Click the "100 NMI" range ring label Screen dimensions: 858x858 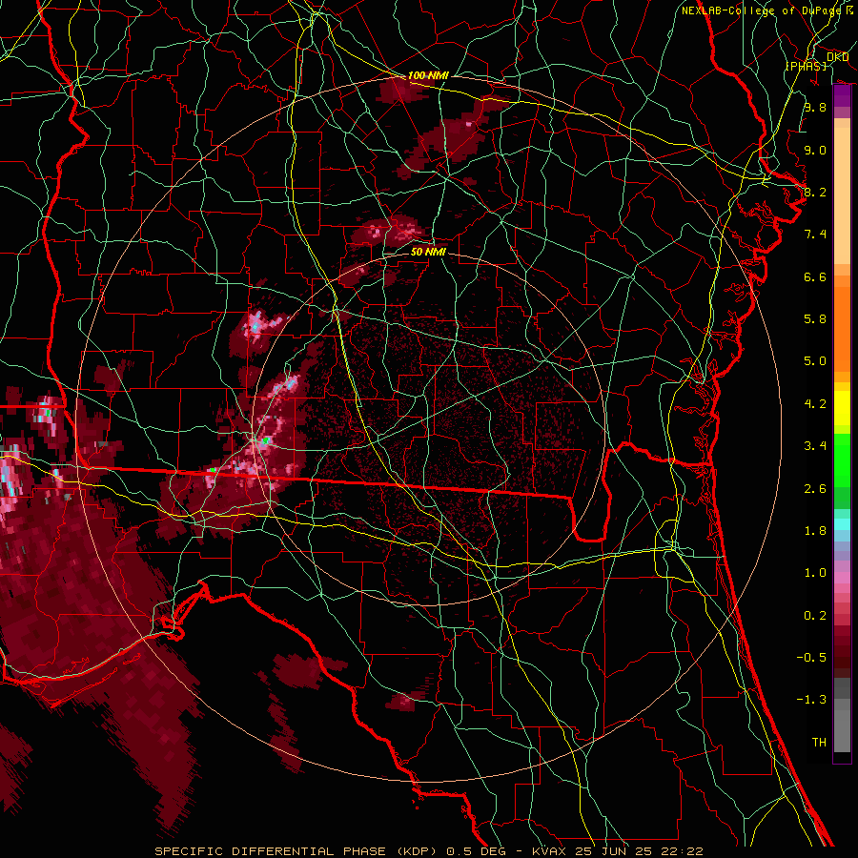[x=428, y=75]
